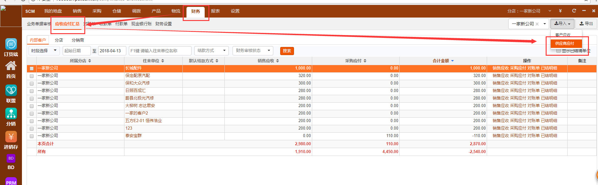Open the 销售 menu

[x=77, y=11]
